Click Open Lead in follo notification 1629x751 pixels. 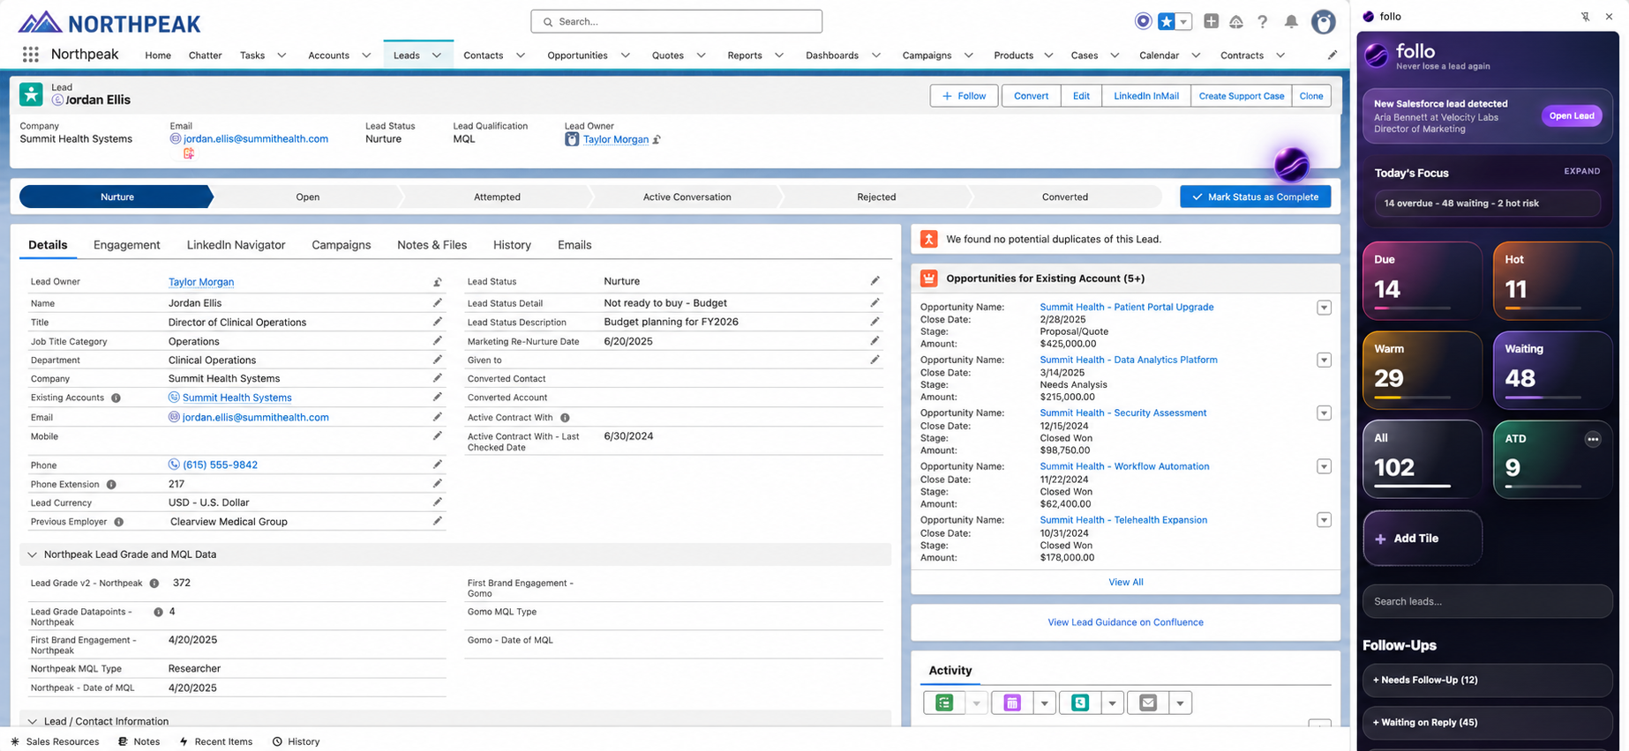coord(1571,115)
